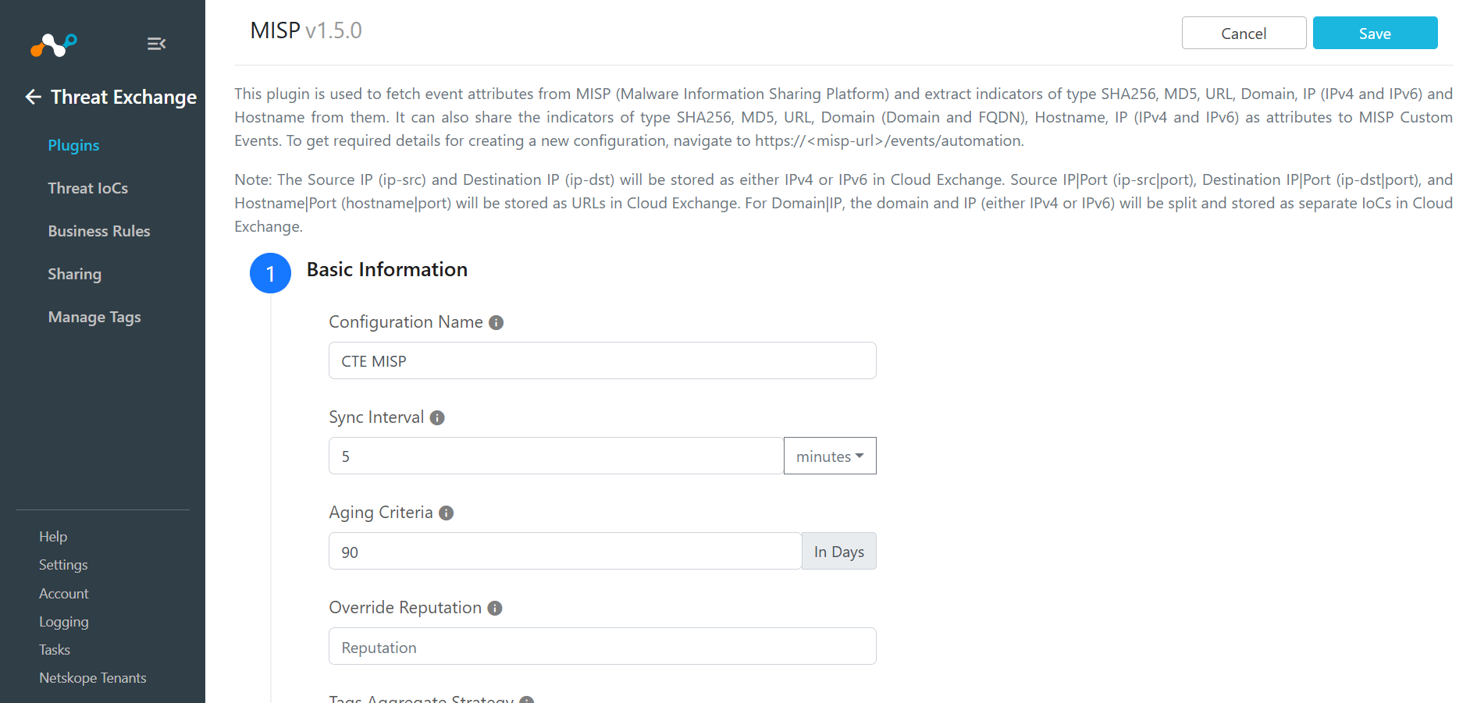Cancel the MISP configuration
The image size is (1477, 703).
coord(1244,33)
